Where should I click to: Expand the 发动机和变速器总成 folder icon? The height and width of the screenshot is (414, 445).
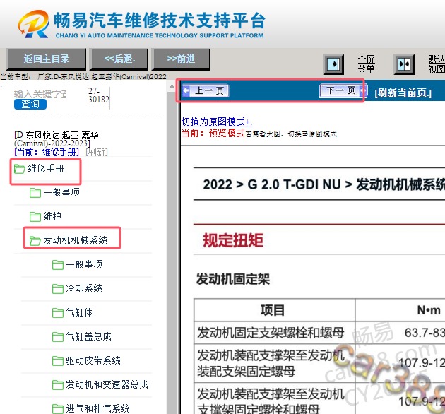pos(58,385)
